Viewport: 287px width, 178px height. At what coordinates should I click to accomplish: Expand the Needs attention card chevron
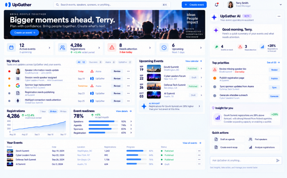(x=150, y=48)
